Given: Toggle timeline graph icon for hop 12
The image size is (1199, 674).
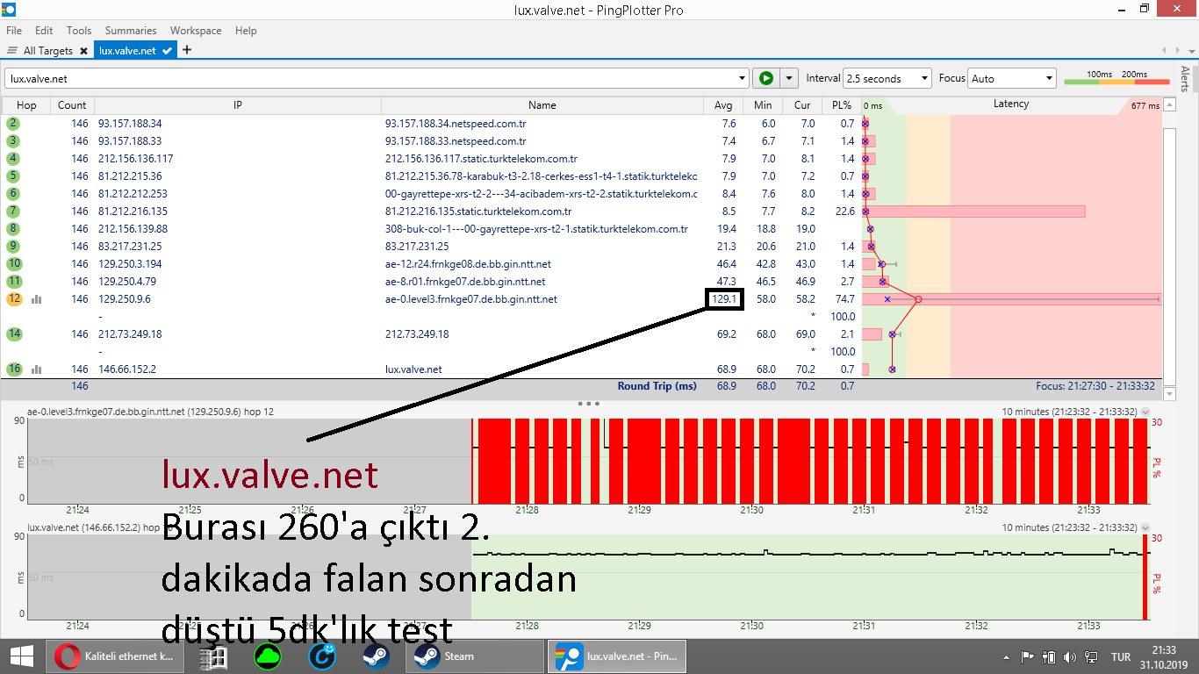Looking at the screenshot, I should tap(37, 299).
